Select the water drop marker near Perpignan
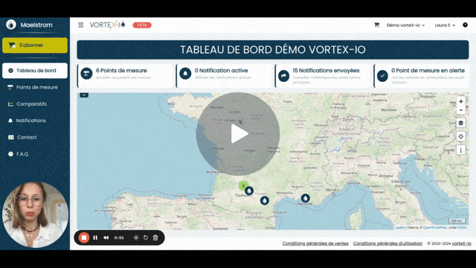 pos(265,200)
